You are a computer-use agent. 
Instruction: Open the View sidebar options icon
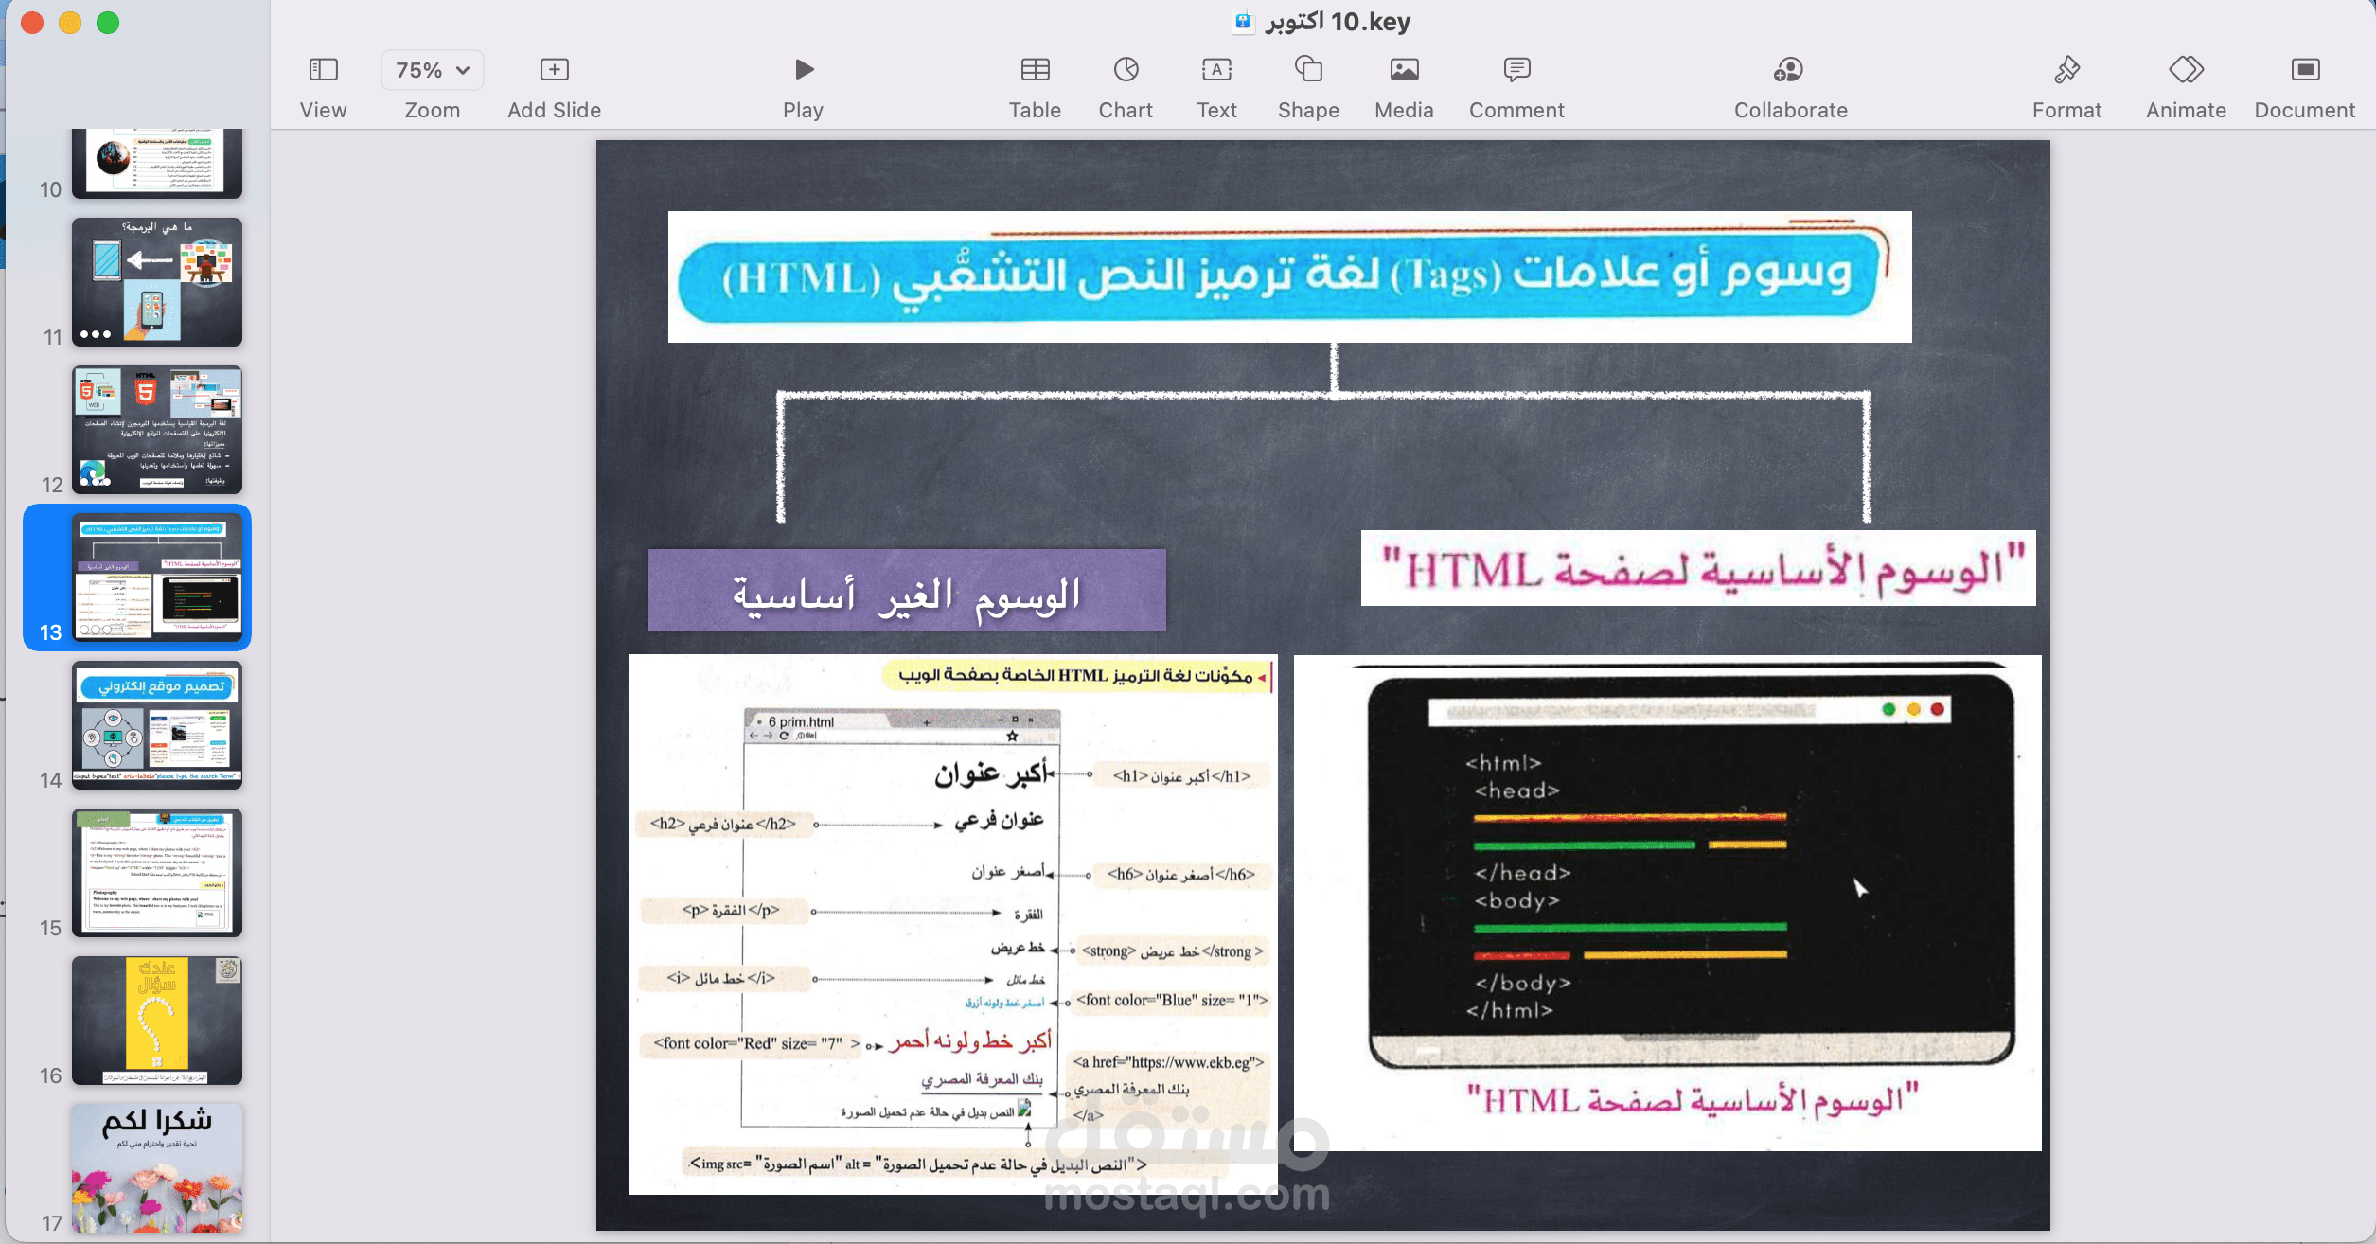[x=323, y=70]
